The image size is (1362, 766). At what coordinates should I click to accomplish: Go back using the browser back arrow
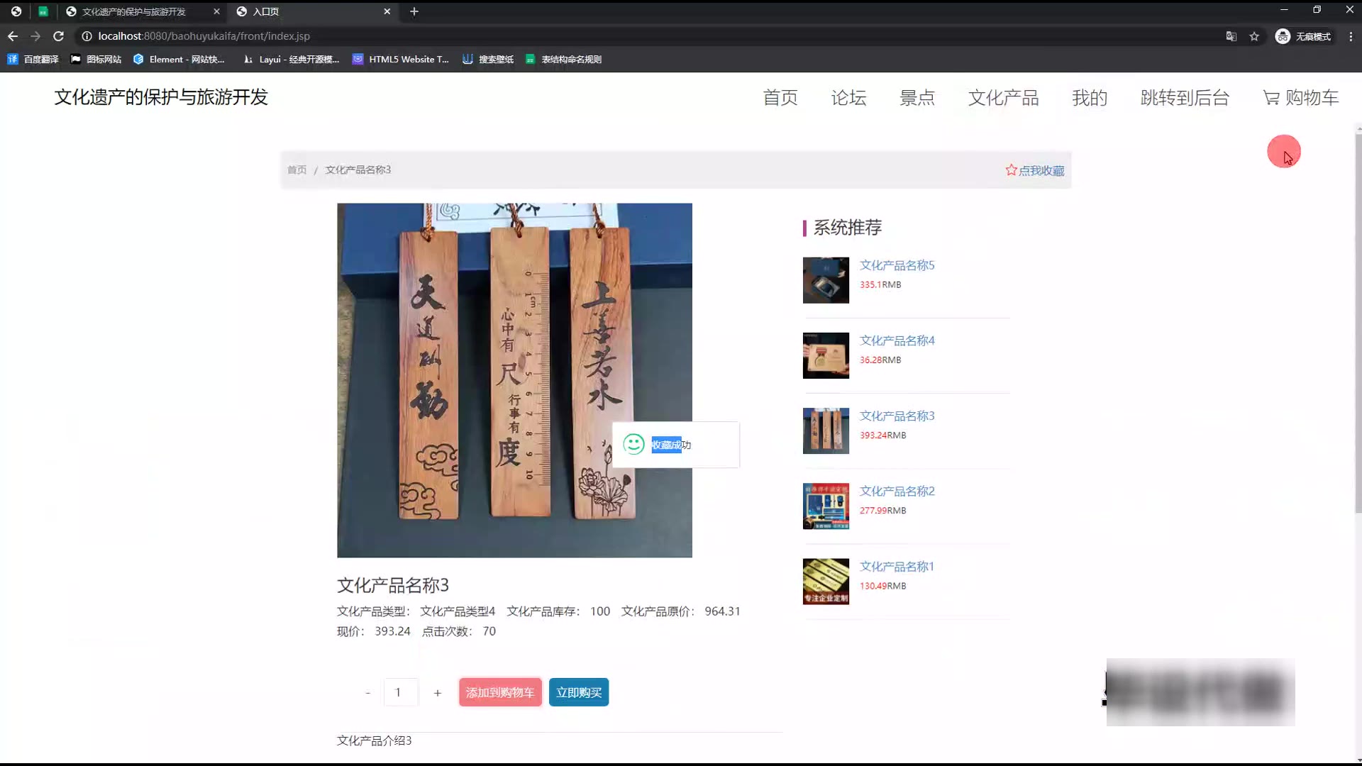click(x=13, y=36)
